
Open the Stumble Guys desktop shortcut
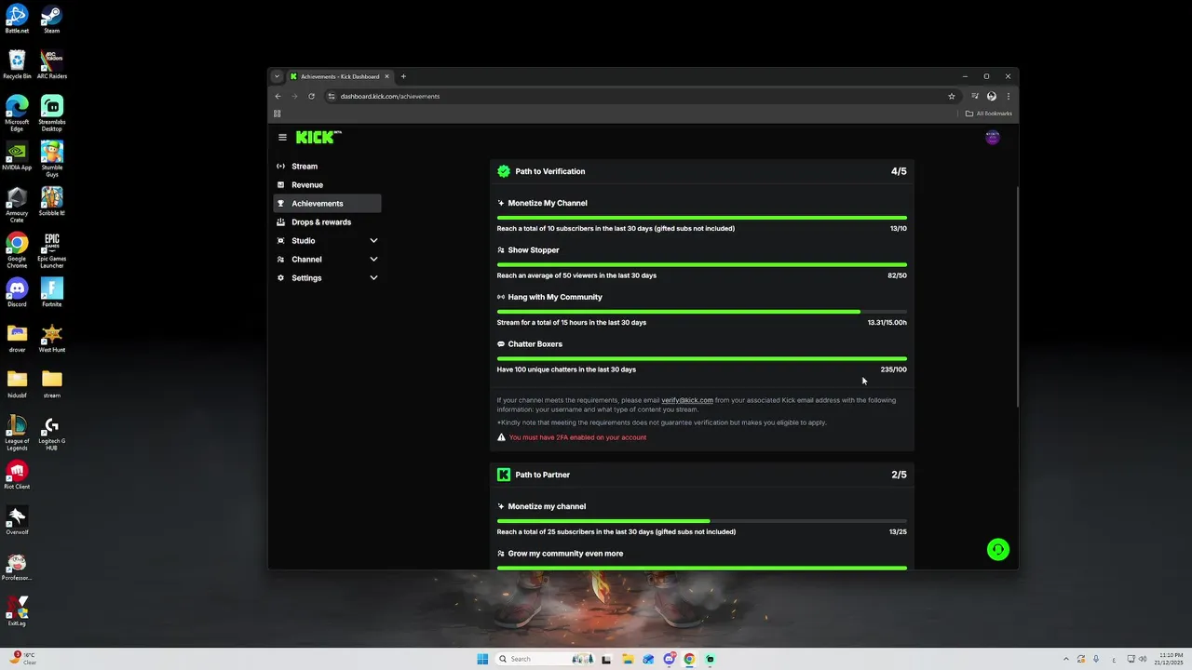point(51,158)
